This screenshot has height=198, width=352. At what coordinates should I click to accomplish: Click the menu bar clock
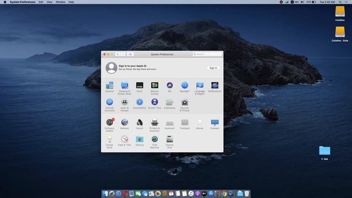pos(327,2)
